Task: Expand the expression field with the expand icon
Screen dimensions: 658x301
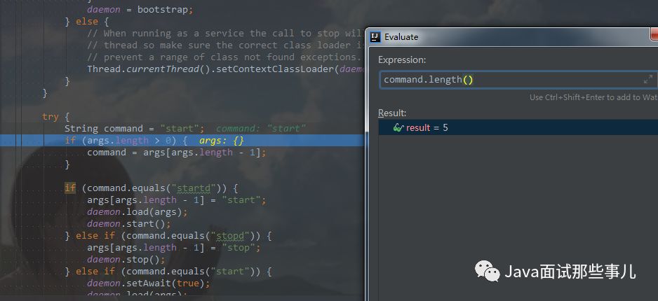Action: (x=648, y=79)
